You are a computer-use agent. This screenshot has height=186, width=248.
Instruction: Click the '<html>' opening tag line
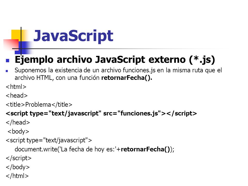click(16, 87)
